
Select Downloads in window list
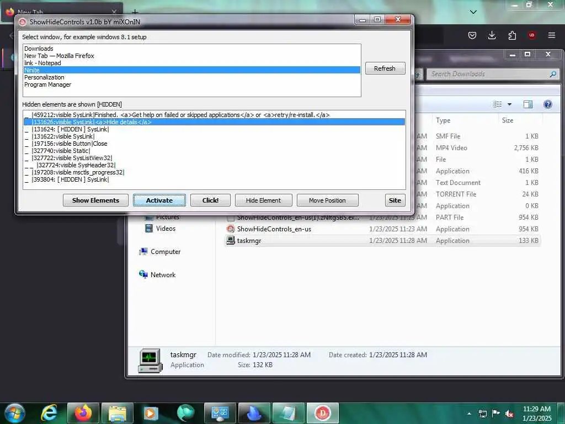[x=191, y=49]
